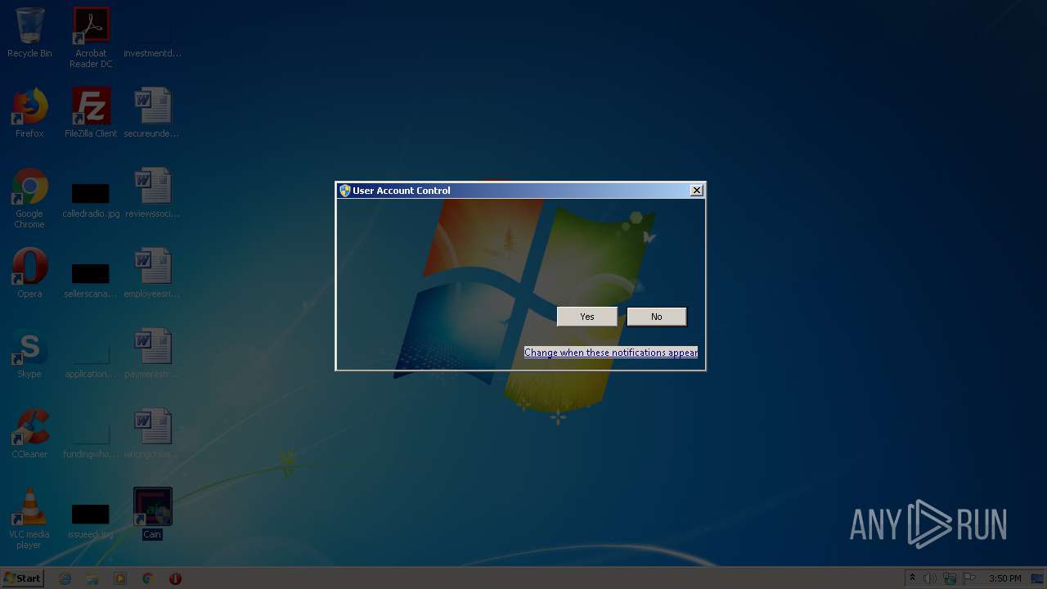Select the investmentd... desktop file

click(x=152, y=33)
